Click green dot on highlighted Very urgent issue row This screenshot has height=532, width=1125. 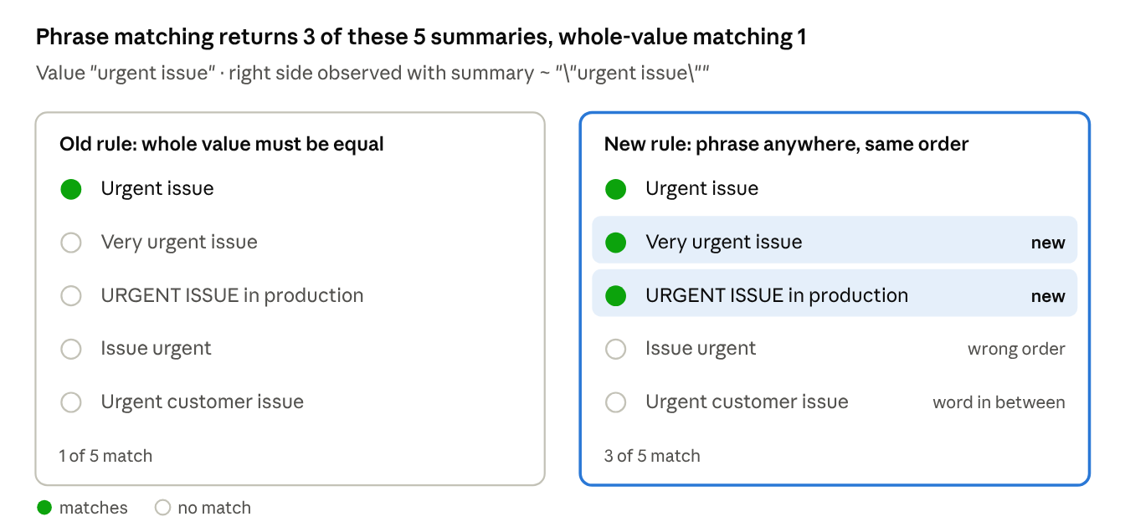pos(616,243)
